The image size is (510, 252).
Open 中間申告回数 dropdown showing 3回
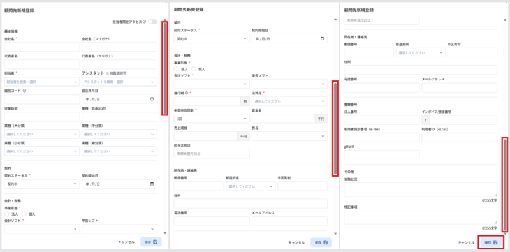coord(212,119)
